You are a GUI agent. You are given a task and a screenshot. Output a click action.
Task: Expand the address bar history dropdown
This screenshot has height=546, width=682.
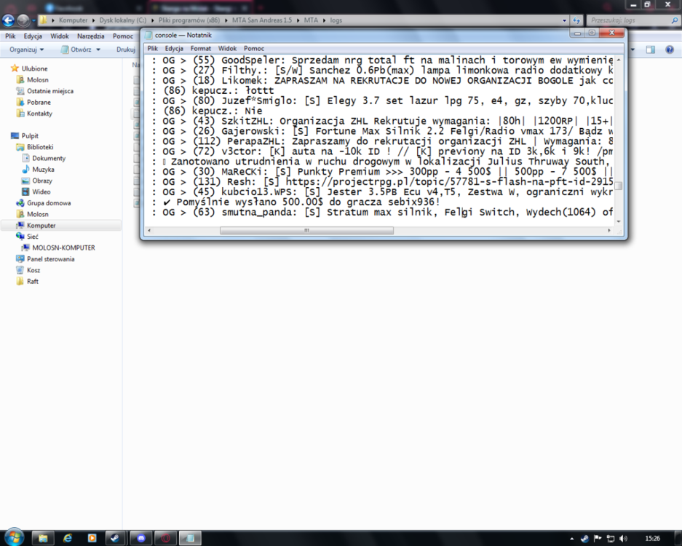[564, 20]
